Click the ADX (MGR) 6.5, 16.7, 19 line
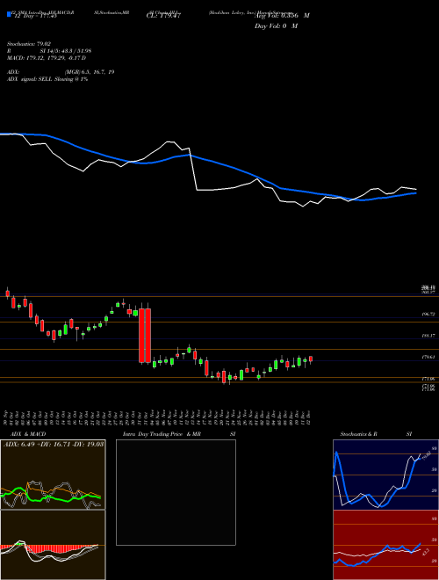This screenshot has width=439, height=580. tap(61, 72)
